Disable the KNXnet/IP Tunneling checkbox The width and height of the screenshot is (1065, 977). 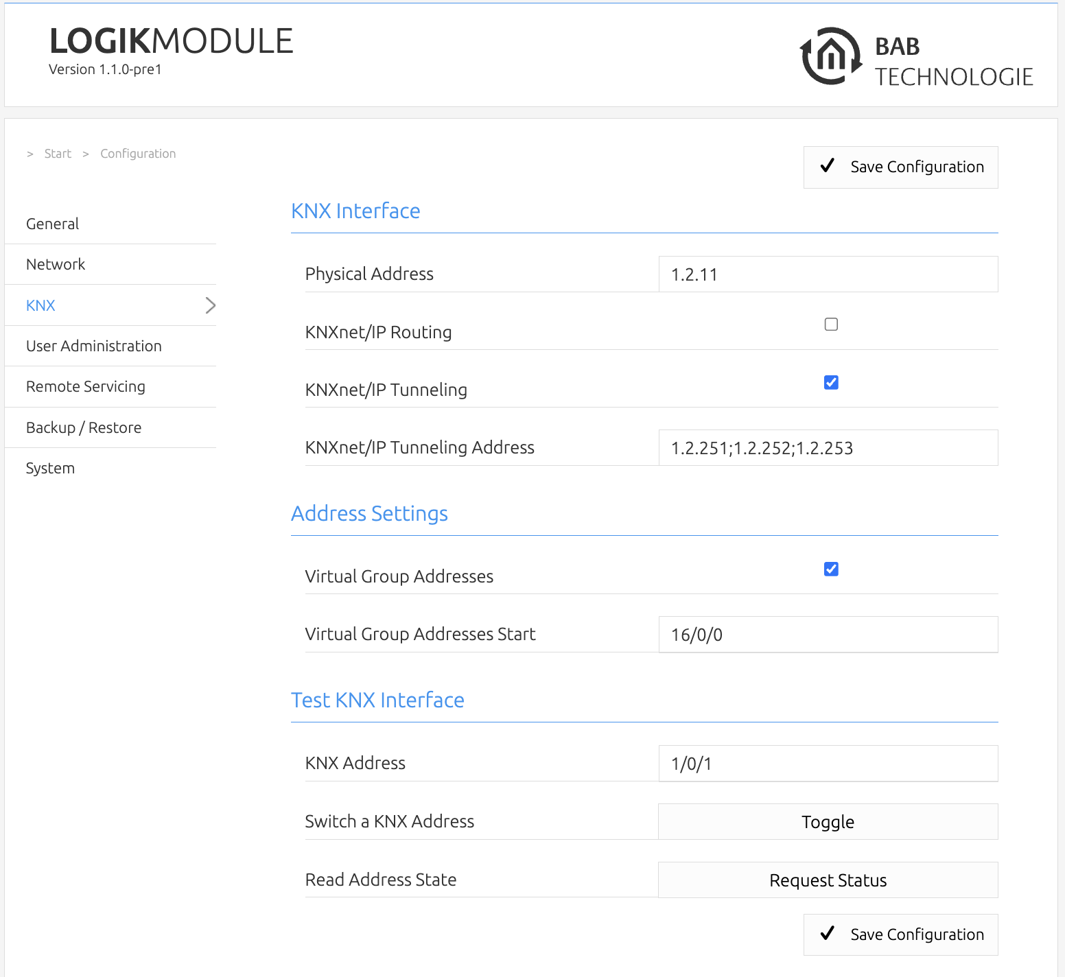831,382
